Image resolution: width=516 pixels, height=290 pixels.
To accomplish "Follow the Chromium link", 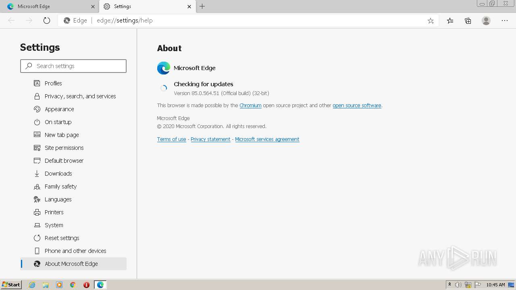I will coord(250,106).
